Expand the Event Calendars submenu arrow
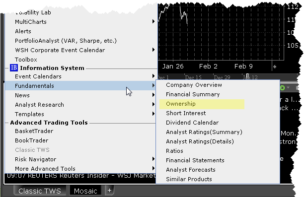Image resolution: width=307 pixels, height=197 pixels. coord(153,76)
